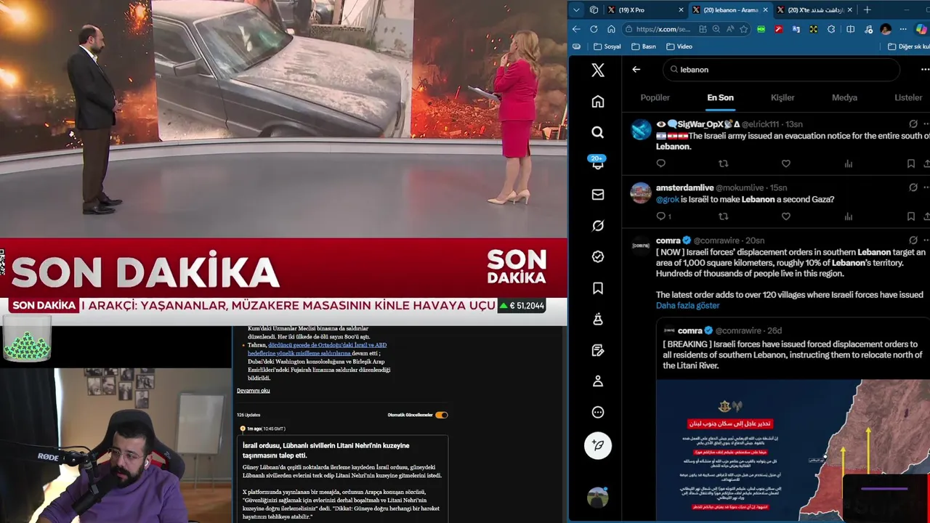
Task: Open the More circle icon in sidebar
Action: point(598,412)
